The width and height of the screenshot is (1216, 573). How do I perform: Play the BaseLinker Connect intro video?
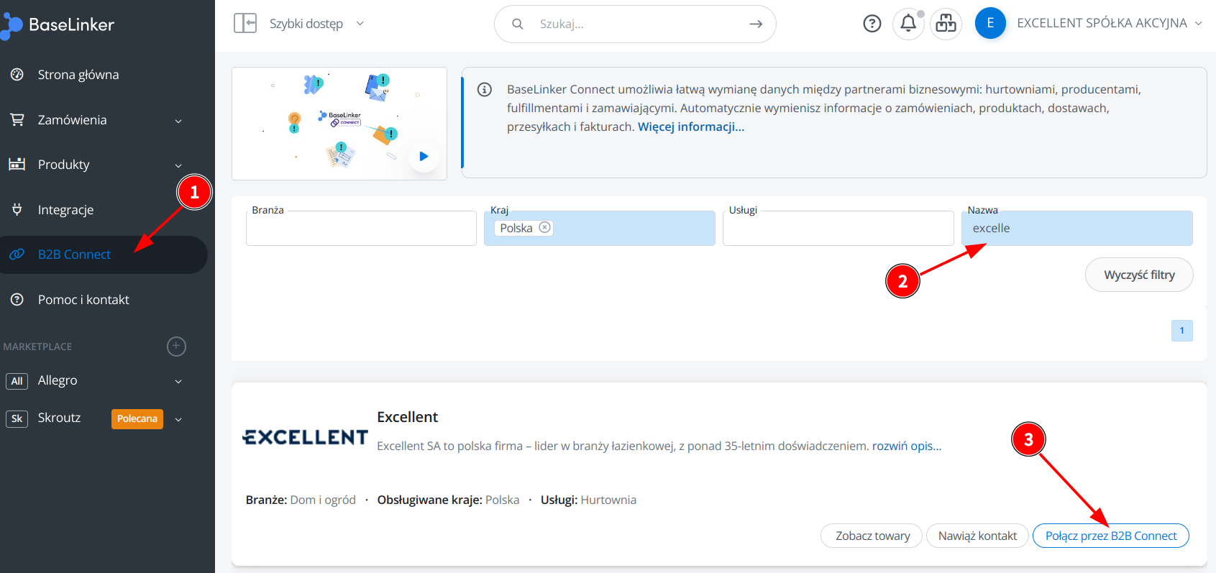[x=424, y=156]
